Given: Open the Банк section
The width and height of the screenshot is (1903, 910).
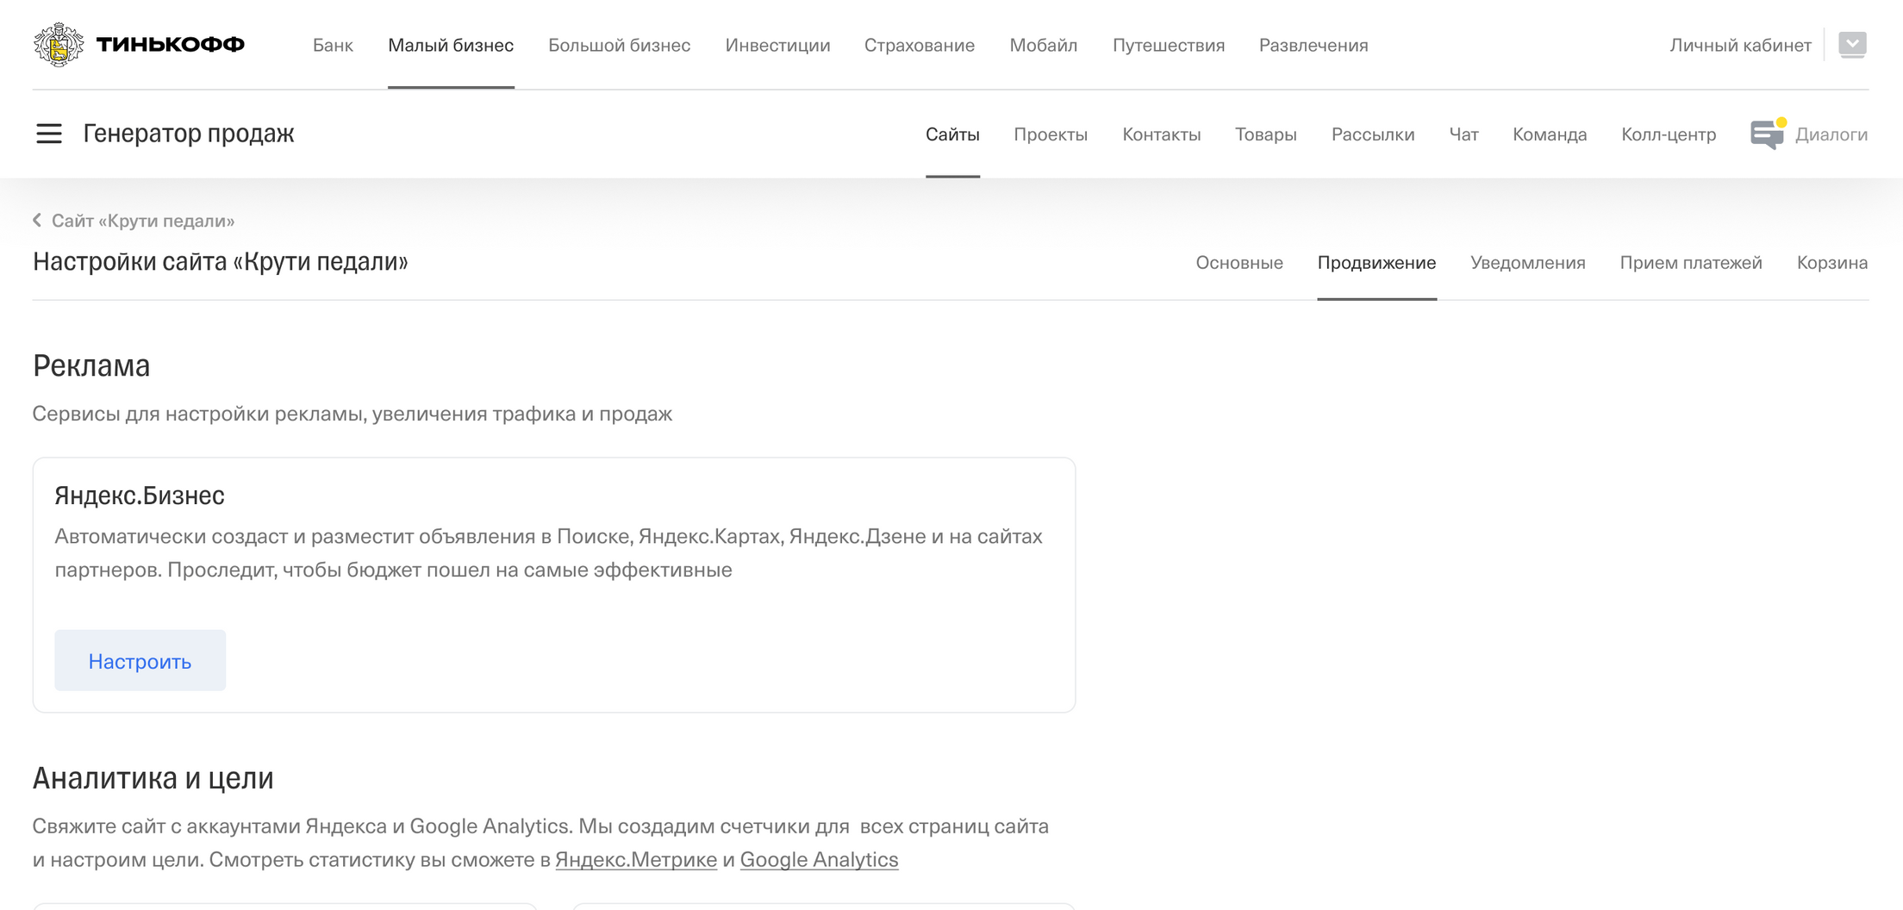Looking at the screenshot, I should [x=333, y=45].
